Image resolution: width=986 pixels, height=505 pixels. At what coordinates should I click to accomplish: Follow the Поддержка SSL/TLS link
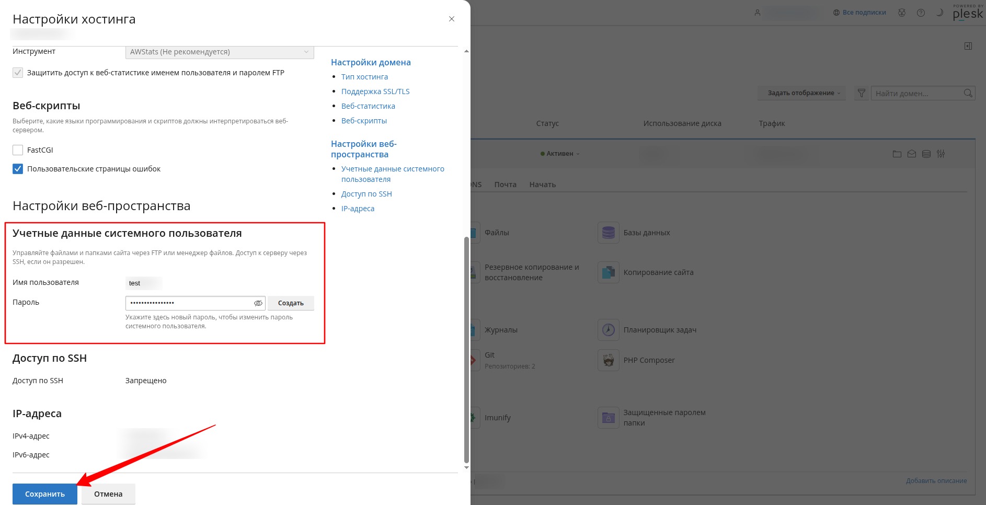[x=375, y=91]
